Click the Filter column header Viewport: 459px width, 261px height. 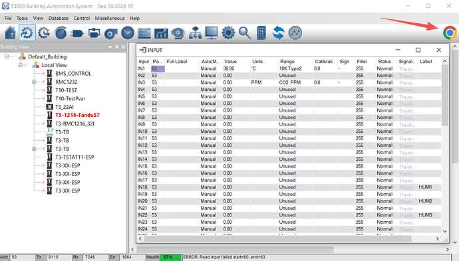(x=365, y=61)
